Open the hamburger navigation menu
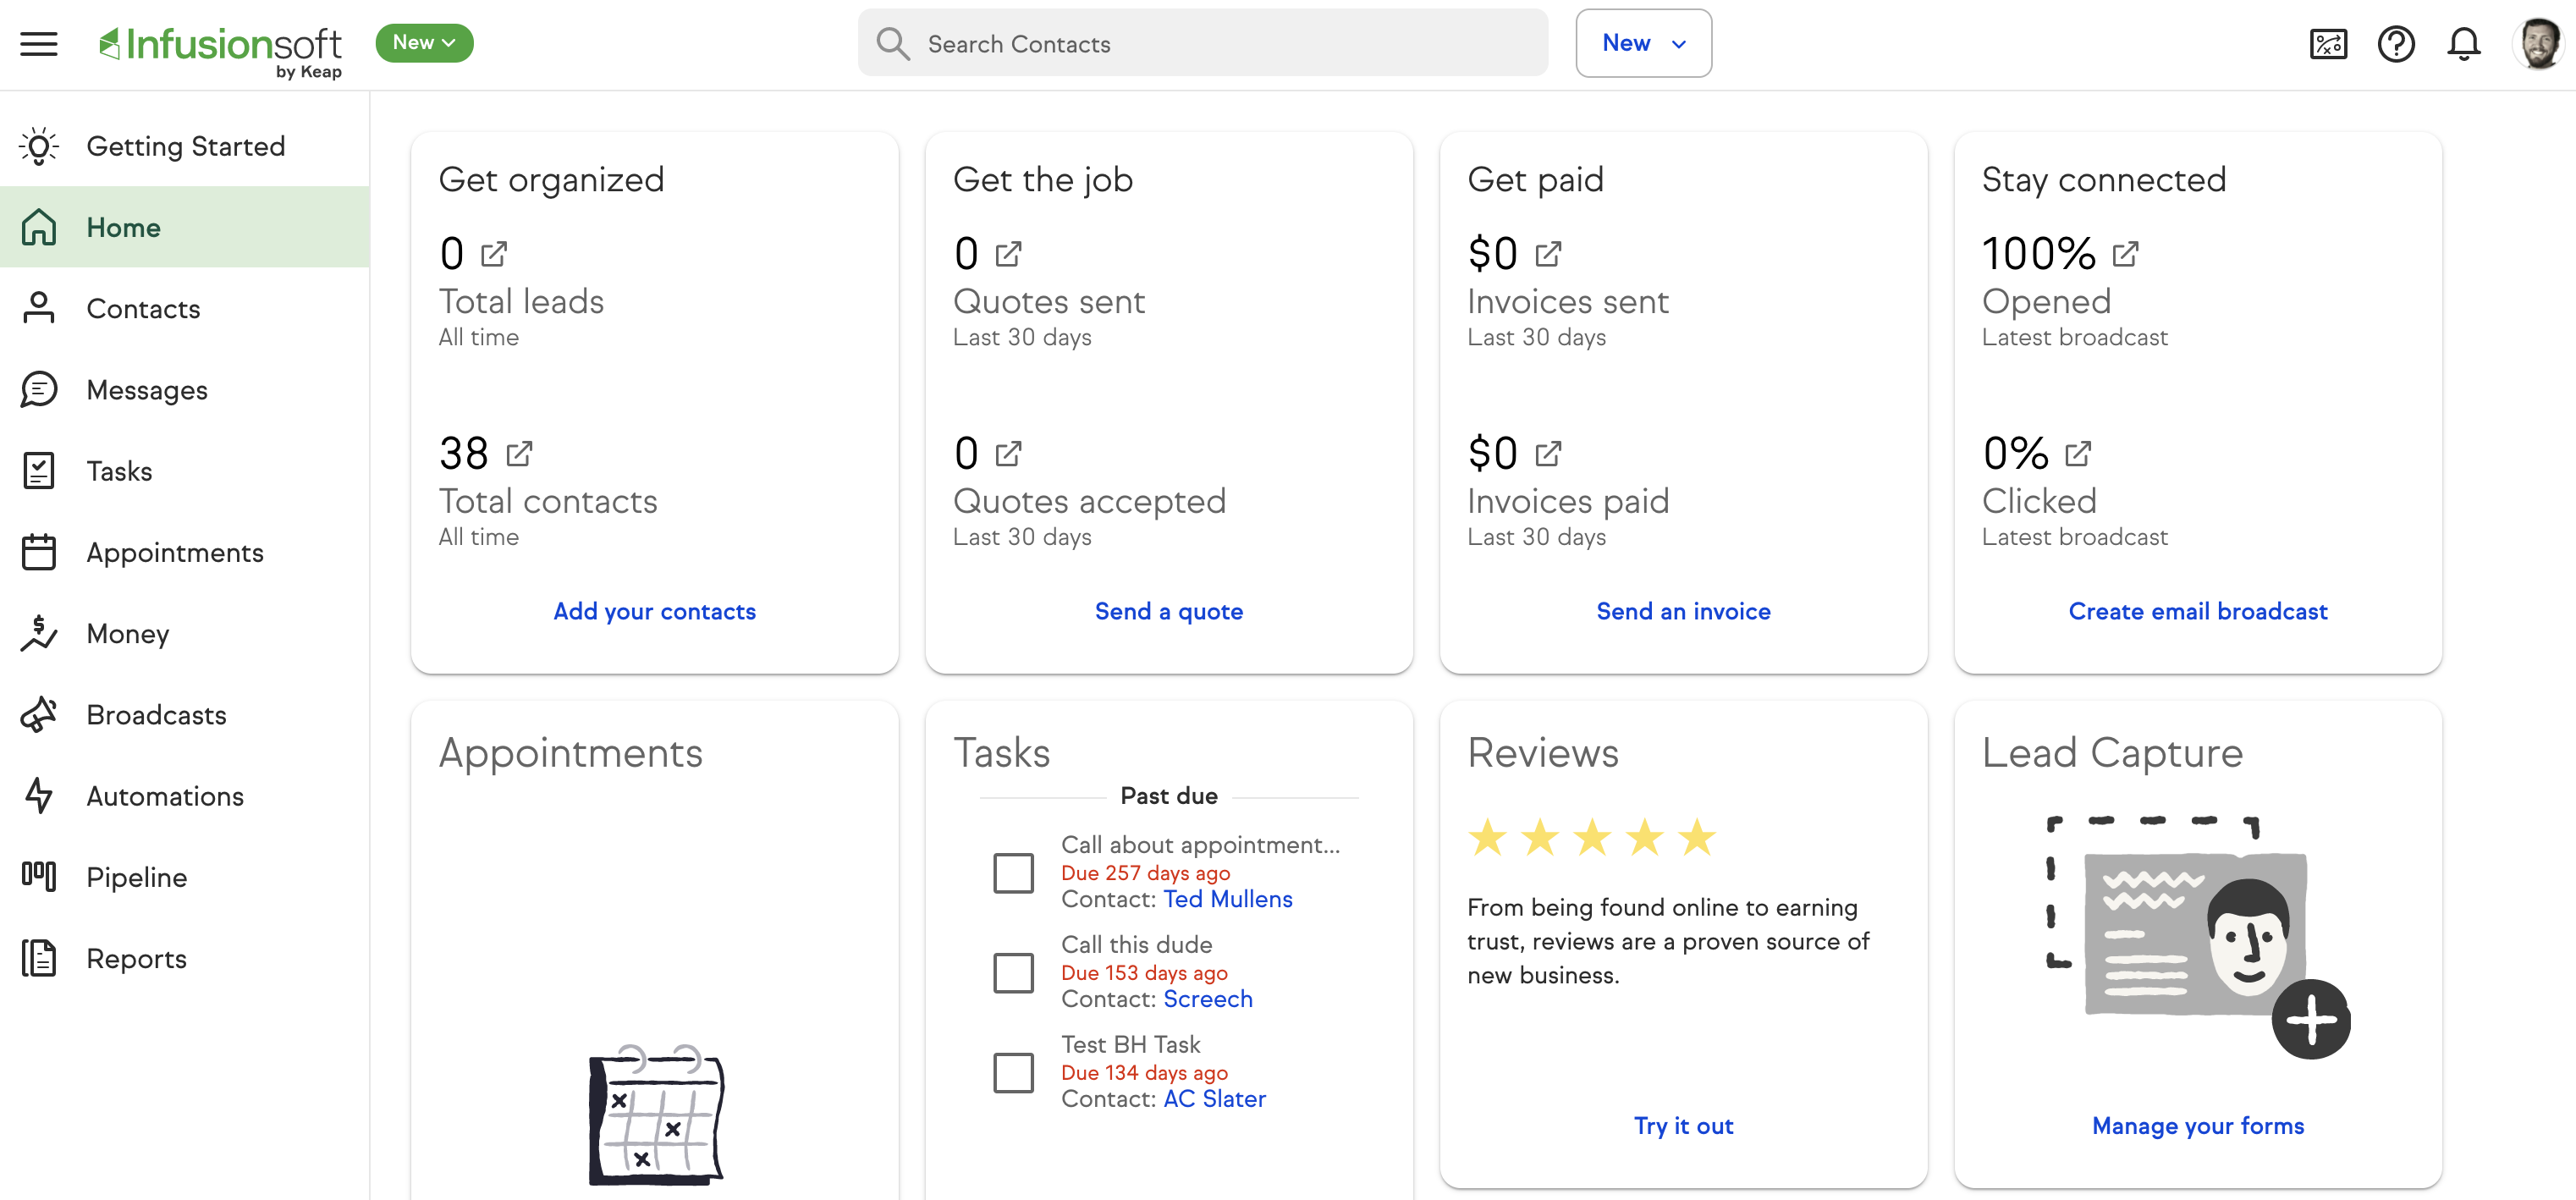Screen dimensions: 2576x1200 pyautogui.click(x=39, y=44)
